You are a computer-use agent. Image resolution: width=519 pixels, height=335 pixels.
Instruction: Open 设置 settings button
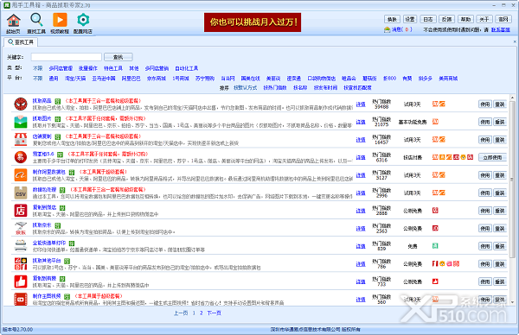click(410, 19)
